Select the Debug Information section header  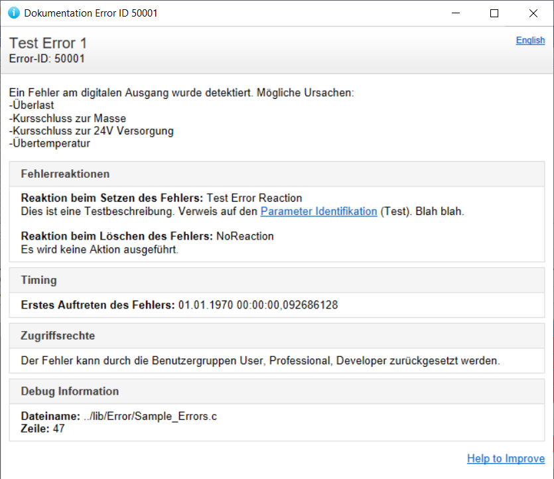click(x=70, y=391)
